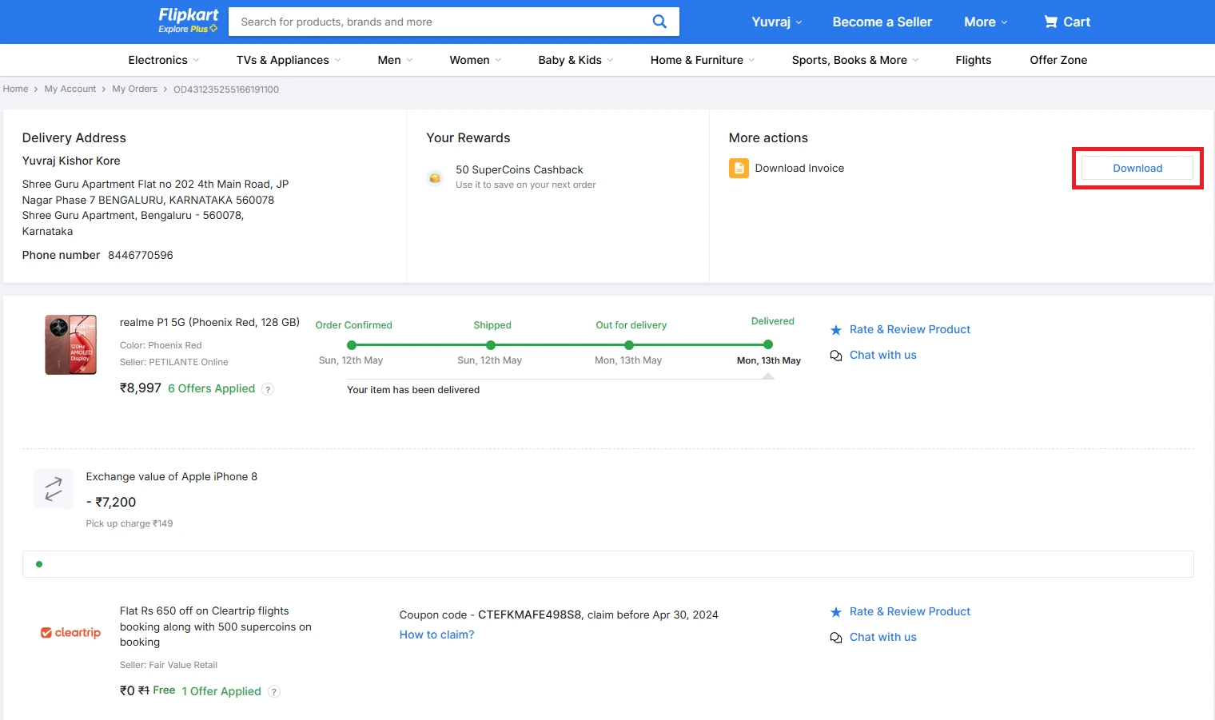Click Pick up charge ₹149 text
The image size is (1215, 720).
tap(129, 523)
